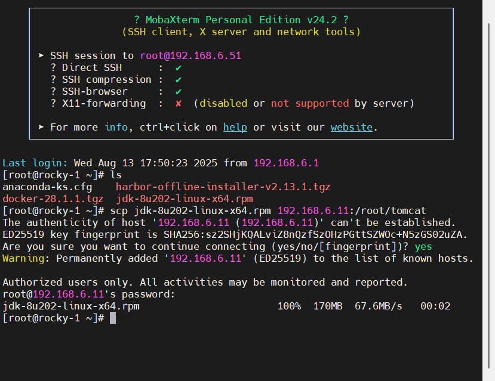Click the green yes answer
This screenshot has height=381, width=495.
click(x=423, y=246)
